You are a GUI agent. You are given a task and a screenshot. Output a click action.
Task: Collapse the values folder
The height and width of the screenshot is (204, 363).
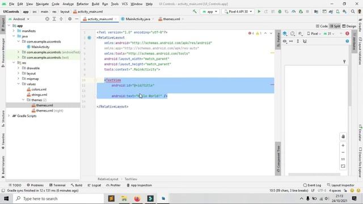pos(19,84)
